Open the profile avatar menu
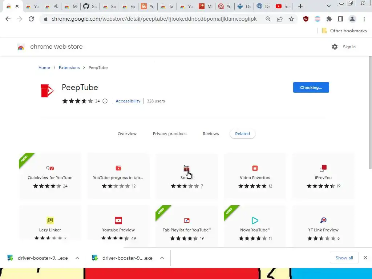 352,19
